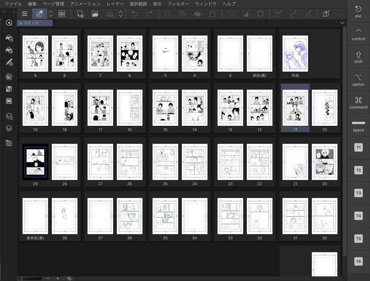The width and height of the screenshot is (370, 281).
Task: Decrease thumbnail size with minus button
Action: tap(48, 278)
